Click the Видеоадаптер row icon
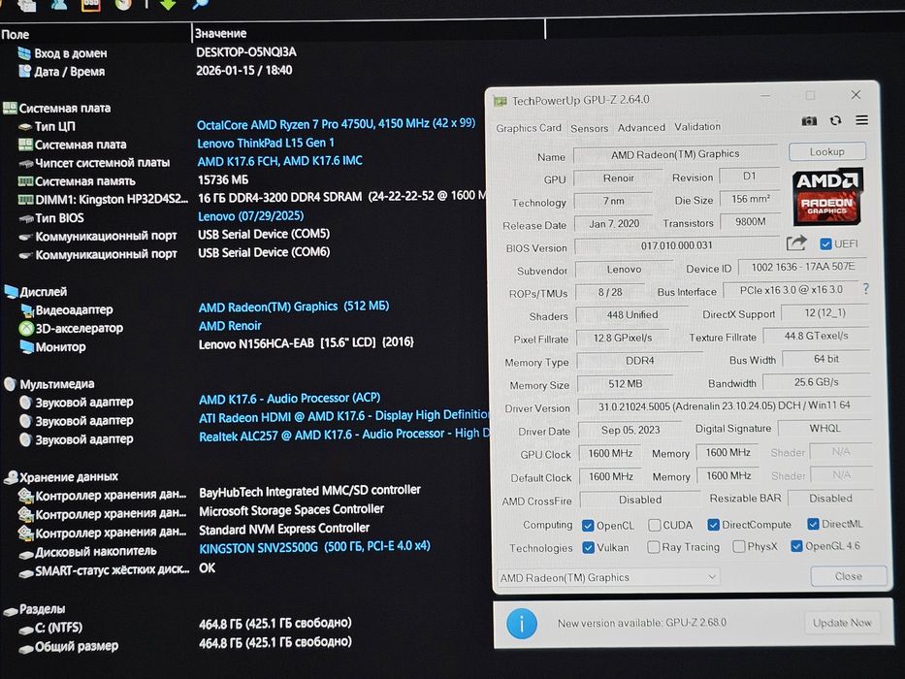905x679 pixels. 27,310
